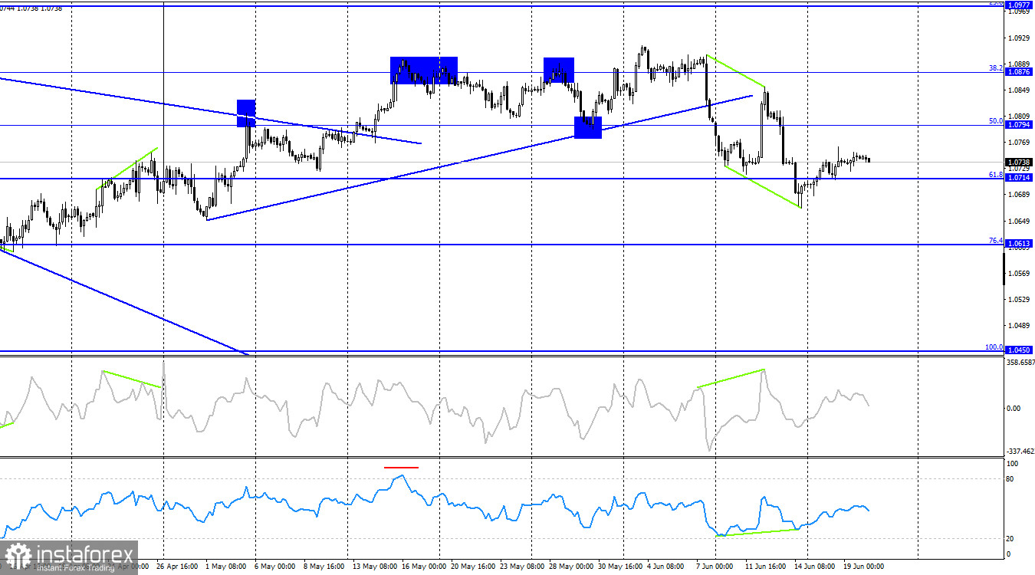
Task: Click the 1.0977 Fibonacci price tag
Action: pyautogui.click(x=1019, y=5)
